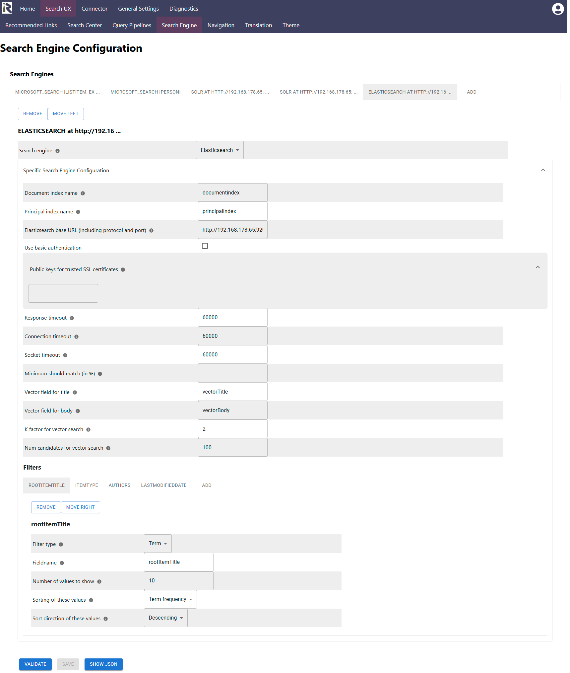The height and width of the screenshot is (673, 570).
Task: Open the Connector menu
Action: [95, 9]
